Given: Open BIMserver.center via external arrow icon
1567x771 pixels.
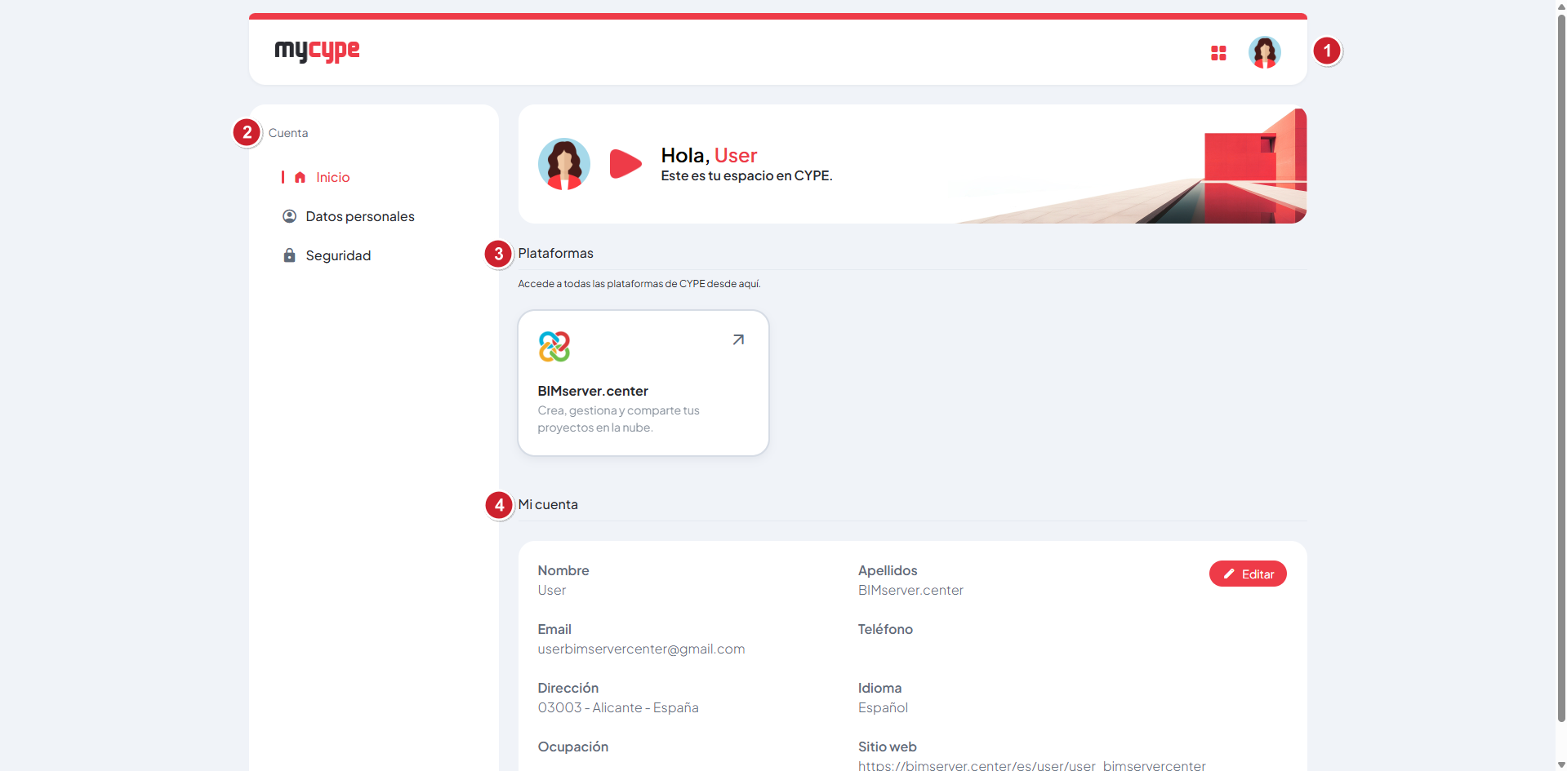Looking at the screenshot, I should point(738,339).
